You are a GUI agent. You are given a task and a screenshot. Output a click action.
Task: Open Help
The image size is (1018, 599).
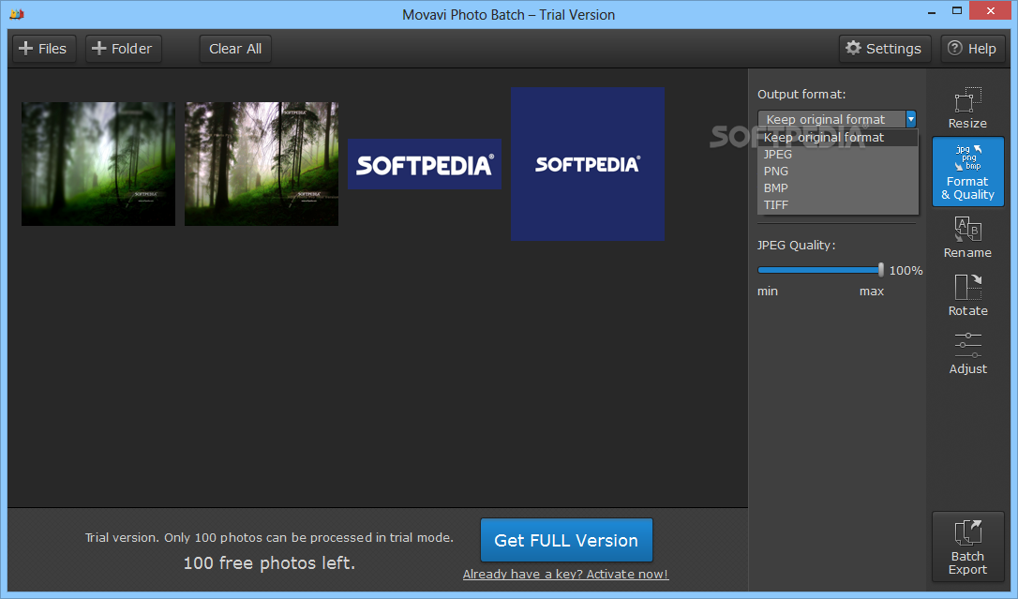(x=972, y=49)
